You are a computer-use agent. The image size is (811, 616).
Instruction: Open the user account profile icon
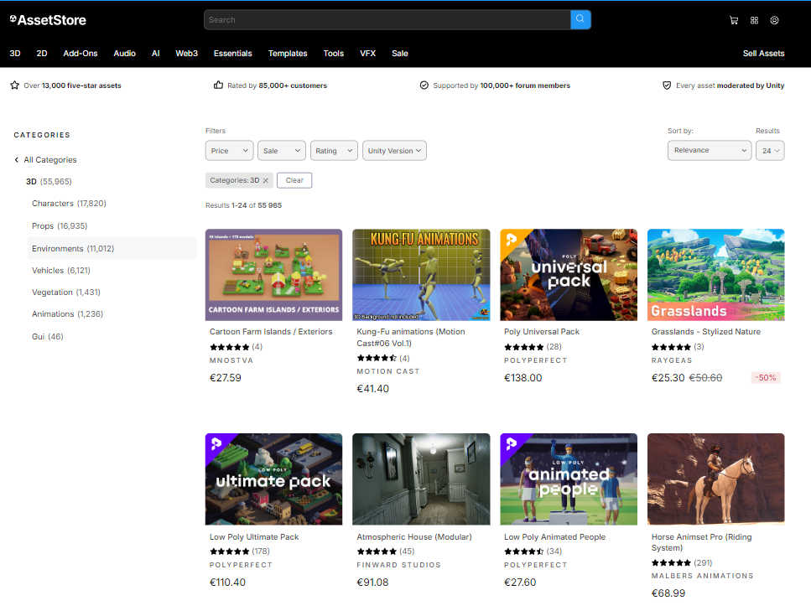click(x=774, y=20)
